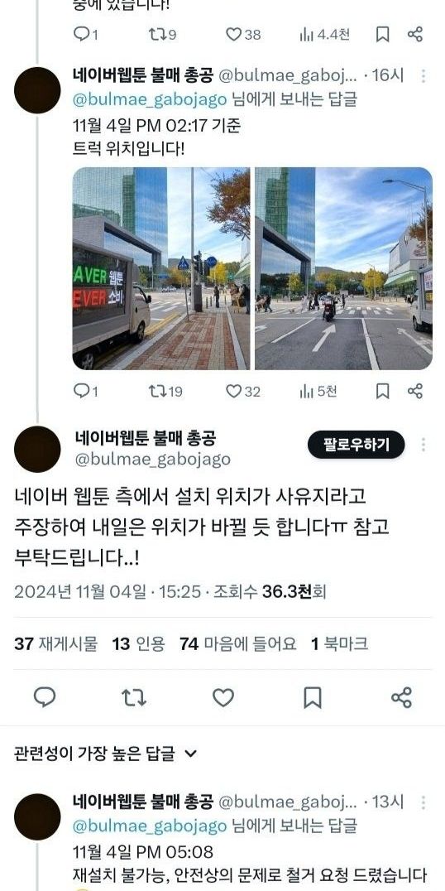Open more options beside the 팔로우하기 button
Image resolution: width=445 pixels, height=891 pixels.
423,445
